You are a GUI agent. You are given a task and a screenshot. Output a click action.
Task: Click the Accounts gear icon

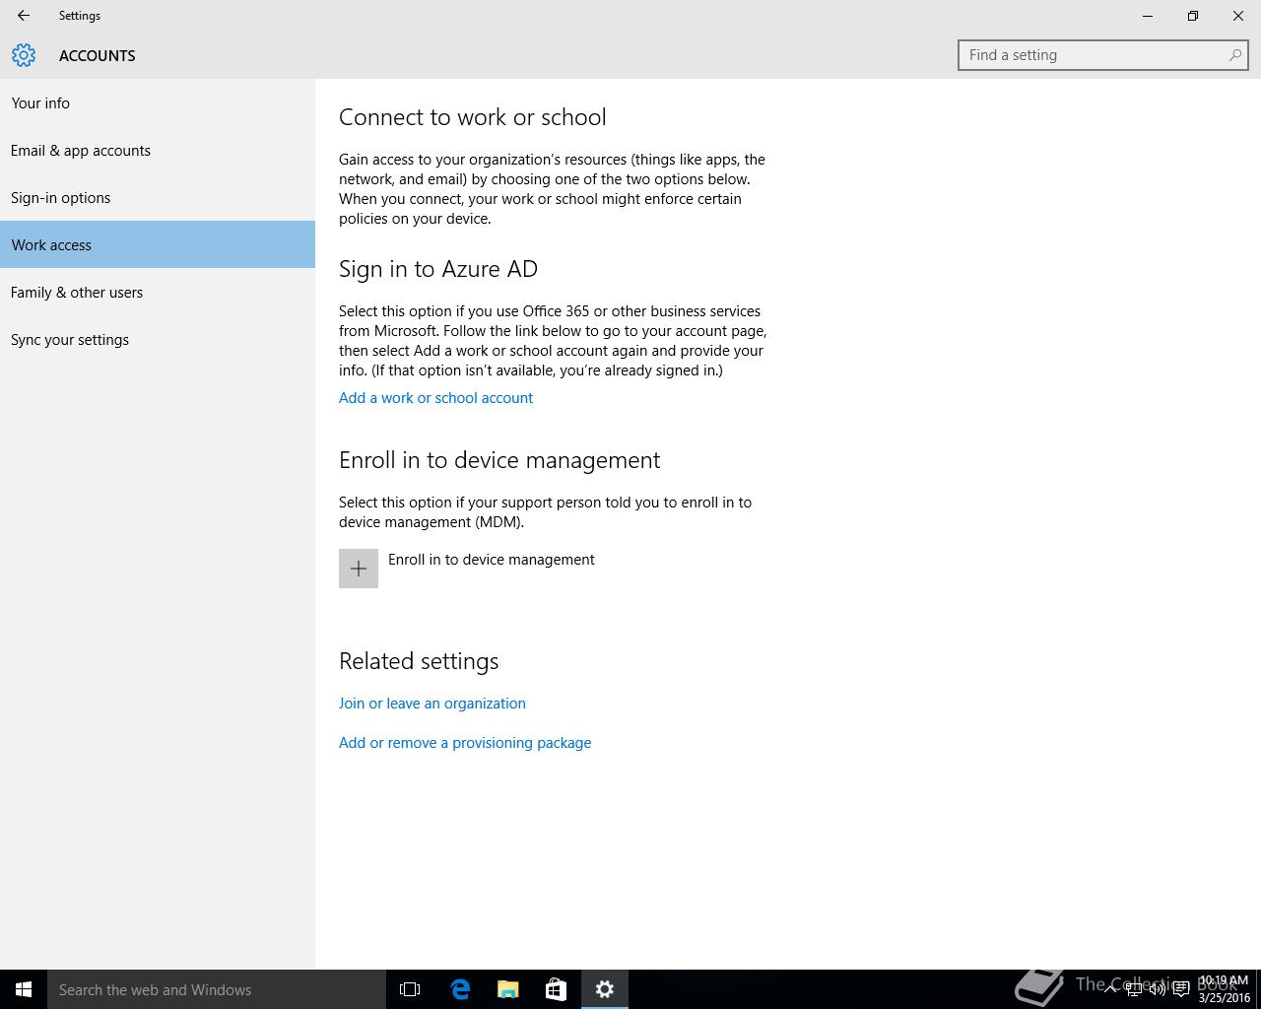(24, 55)
